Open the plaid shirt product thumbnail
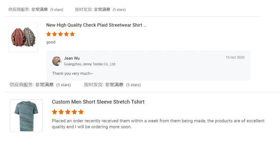 click(23, 37)
